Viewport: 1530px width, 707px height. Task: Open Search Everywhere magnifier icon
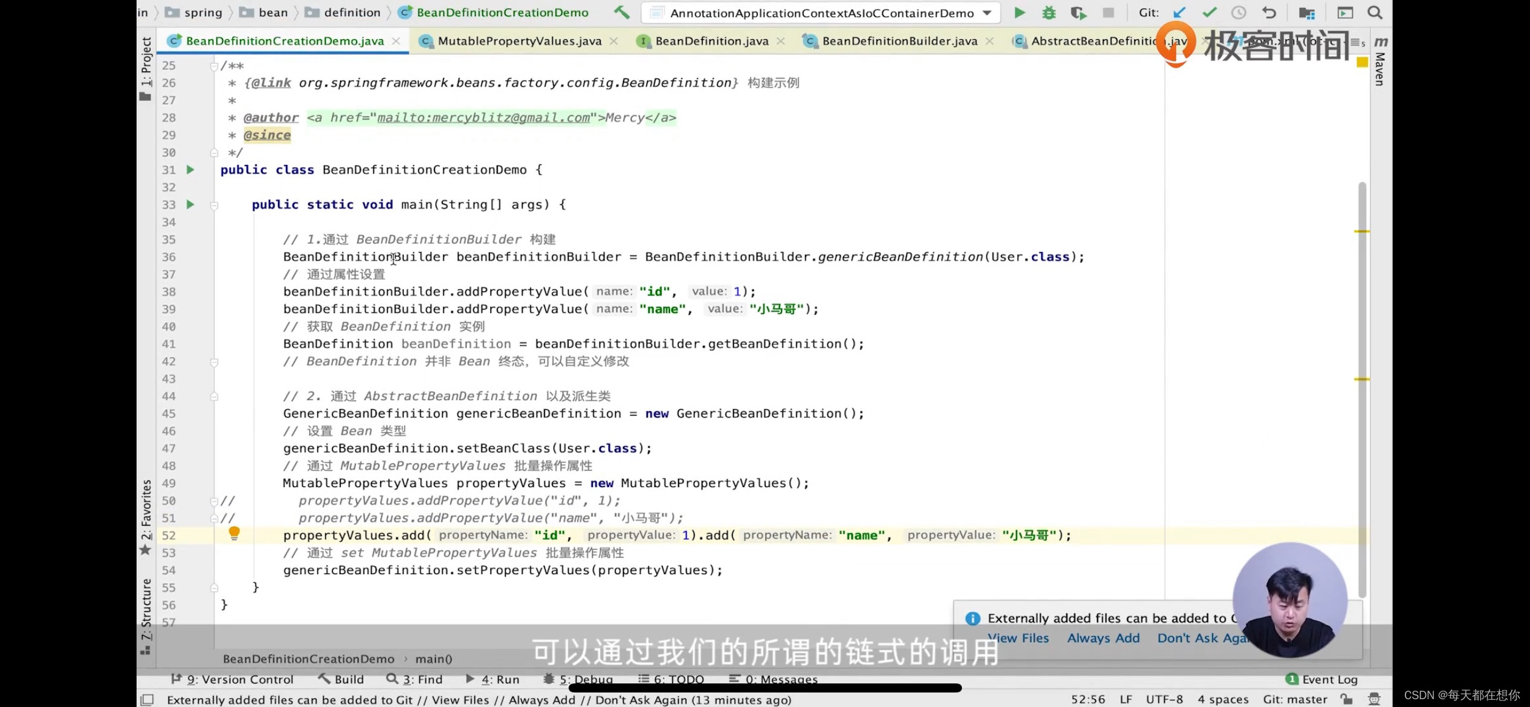coord(1375,13)
